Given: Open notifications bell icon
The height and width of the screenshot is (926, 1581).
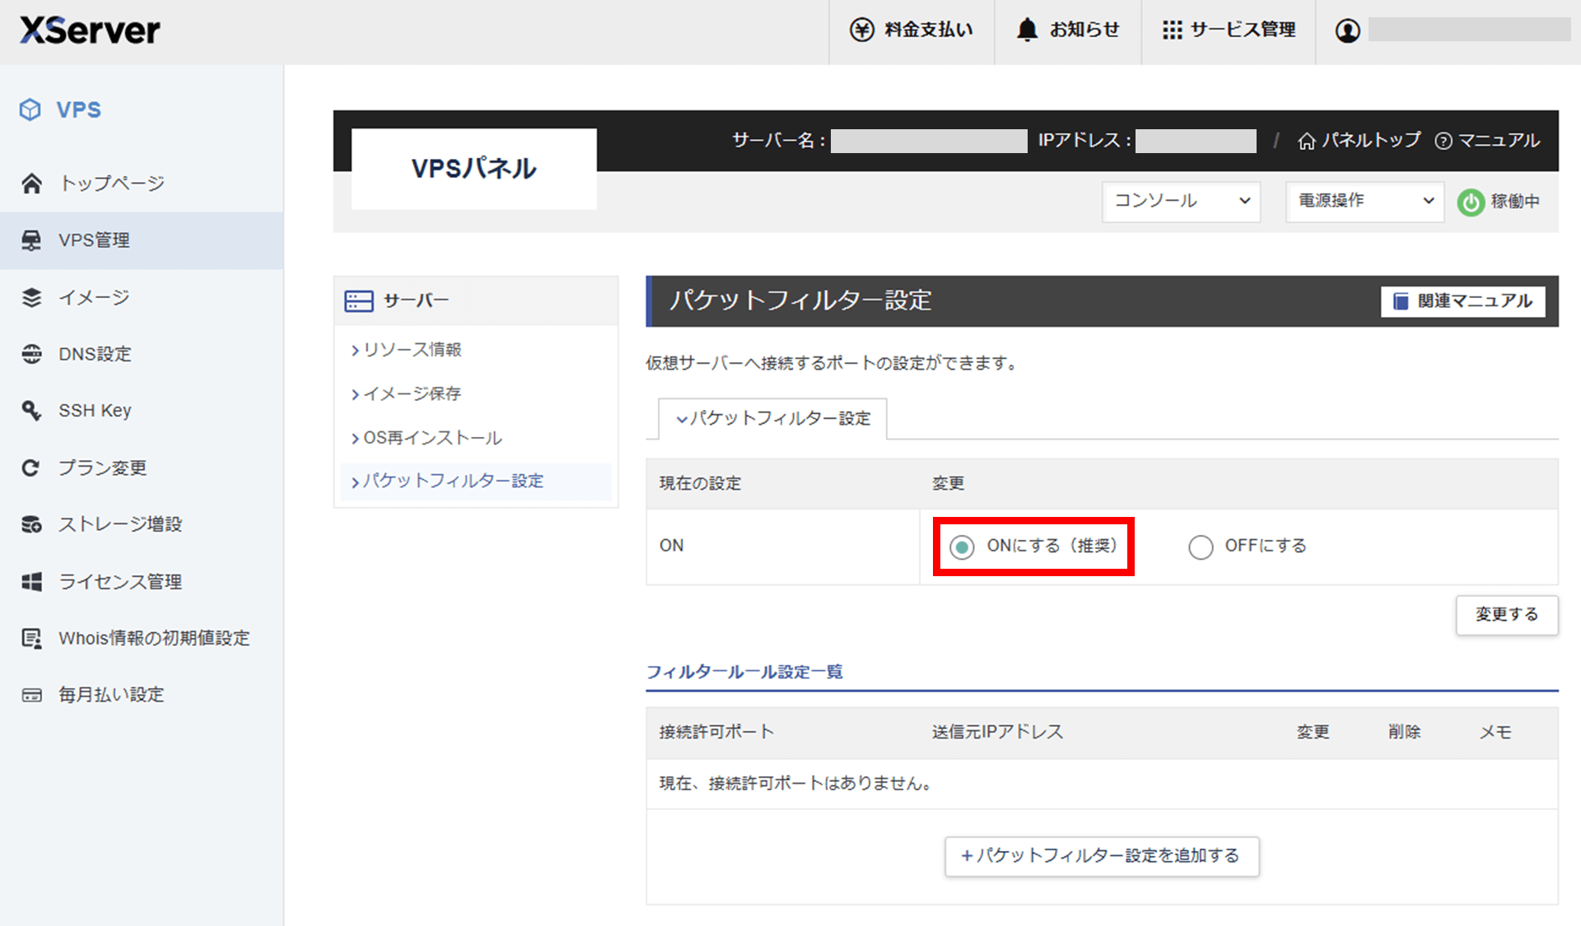Looking at the screenshot, I should [1027, 30].
